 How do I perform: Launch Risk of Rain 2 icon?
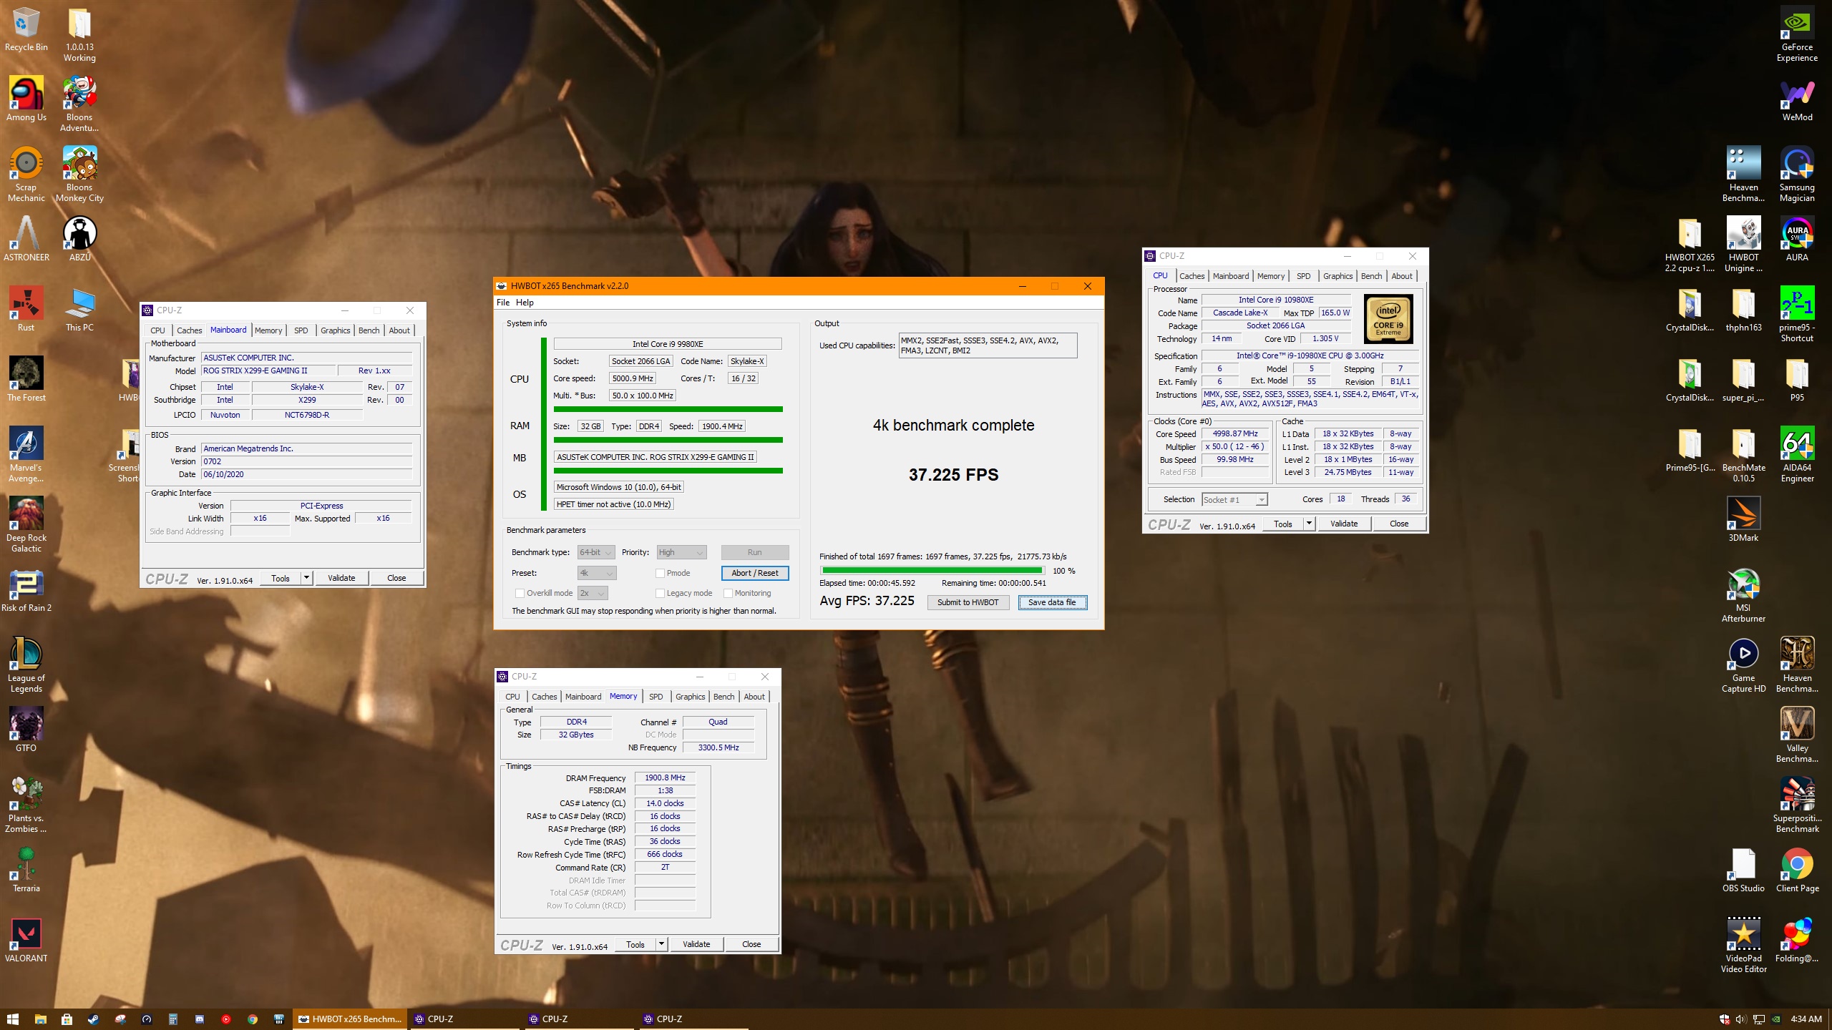click(x=26, y=591)
